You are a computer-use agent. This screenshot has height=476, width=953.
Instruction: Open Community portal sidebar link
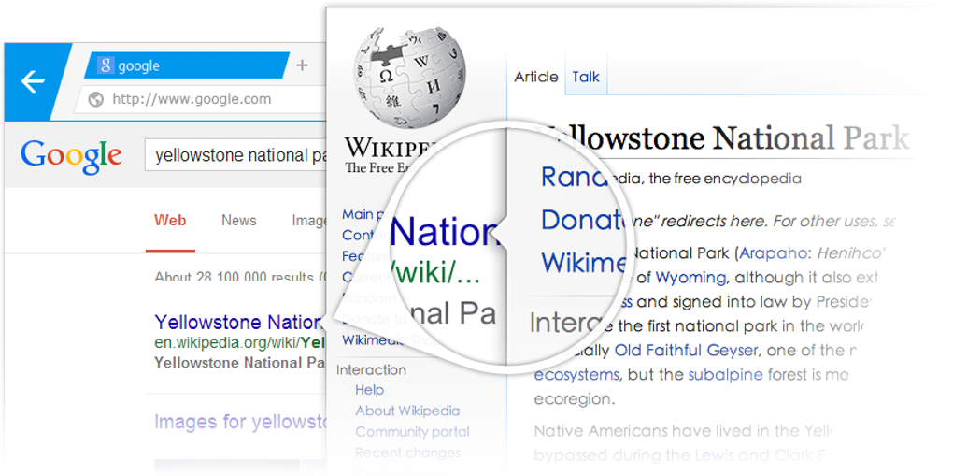point(412,432)
